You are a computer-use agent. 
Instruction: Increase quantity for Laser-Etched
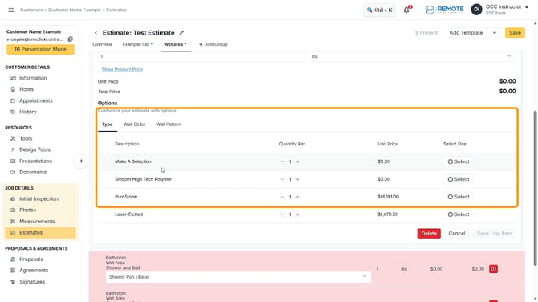(297, 214)
